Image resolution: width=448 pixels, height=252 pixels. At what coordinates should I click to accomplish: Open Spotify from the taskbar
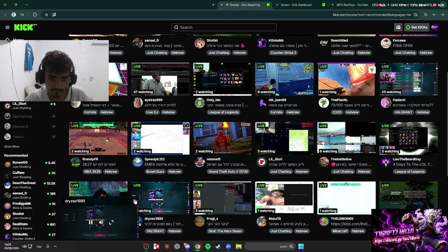(x=208, y=246)
